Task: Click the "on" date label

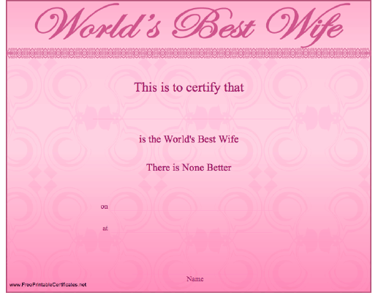Action: [105, 207]
